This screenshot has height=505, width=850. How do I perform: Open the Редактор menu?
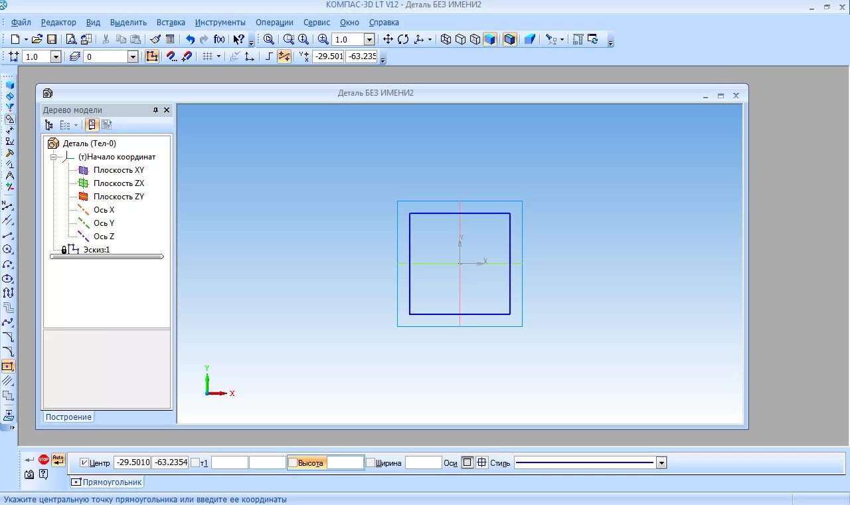tap(58, 22)
